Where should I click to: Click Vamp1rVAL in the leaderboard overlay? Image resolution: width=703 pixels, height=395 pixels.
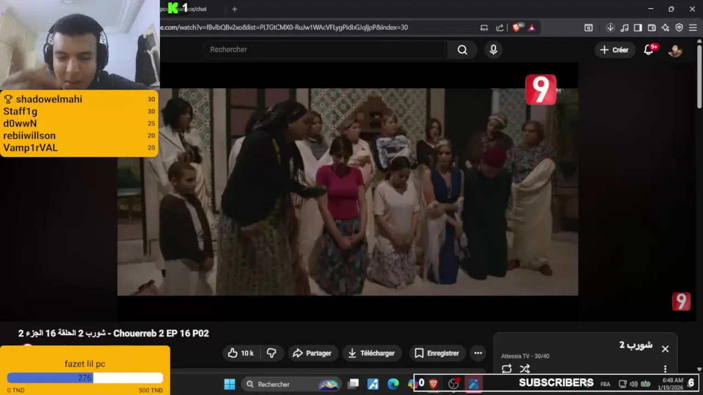pos(30,148)
